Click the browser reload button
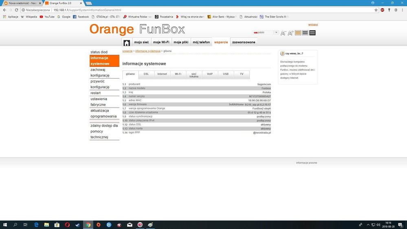The height and width of the screenshot is (229, 407). pyautogui.click(x=16, y=10)
